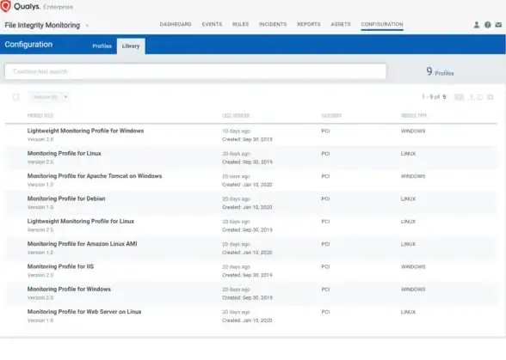506x360 pixels.
Task: Open Monitoring Profile for IIS
Action: [x=60, y=266]
